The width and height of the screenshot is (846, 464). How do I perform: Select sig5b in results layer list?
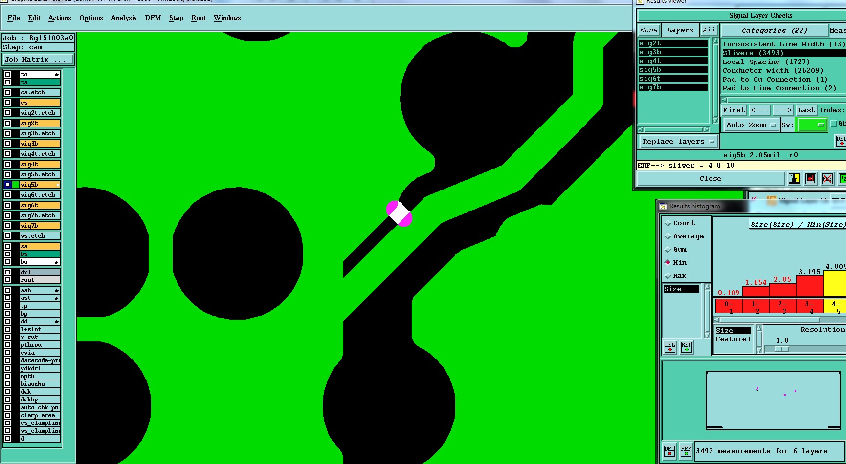coord(673,70)
